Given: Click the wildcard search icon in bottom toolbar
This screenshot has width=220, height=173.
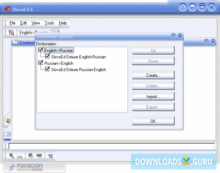Looking at the screenshot, I should [20, 156].
